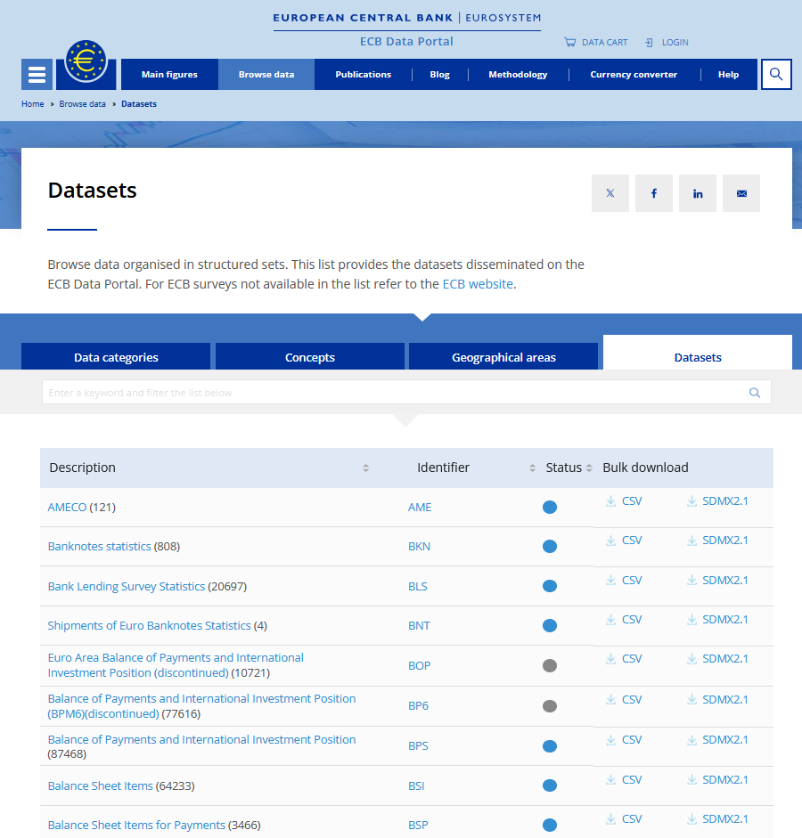Screen dimensions: 802x838
Task: Switch to Concepts tab
Action: click(309, 357)
